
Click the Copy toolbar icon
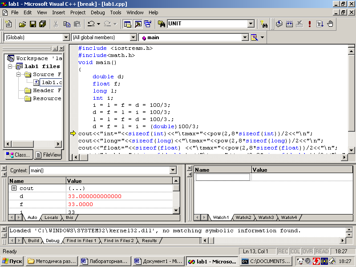[67, 24]
